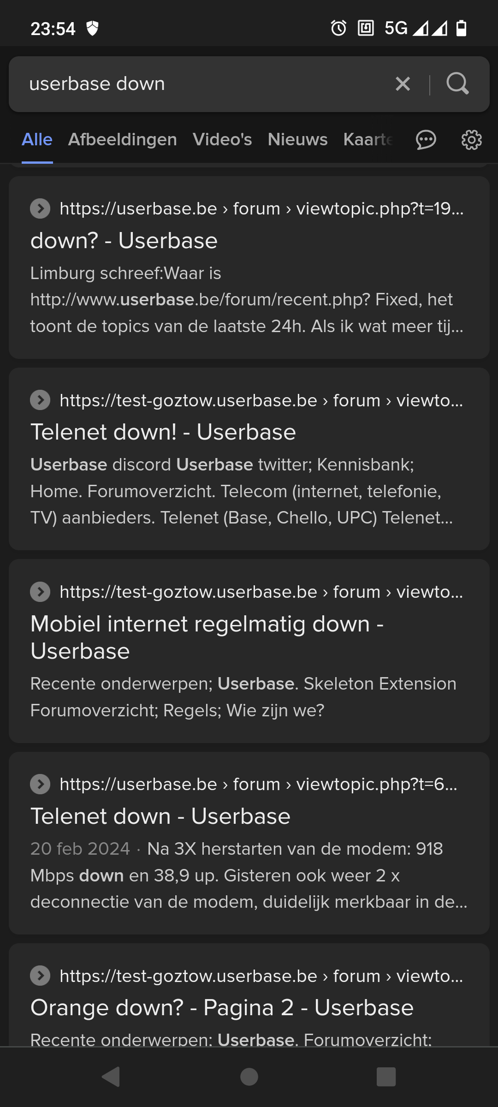Open search settings gear icon
Viewport: 498px width, 1107px height.
(x=471, y=140)
